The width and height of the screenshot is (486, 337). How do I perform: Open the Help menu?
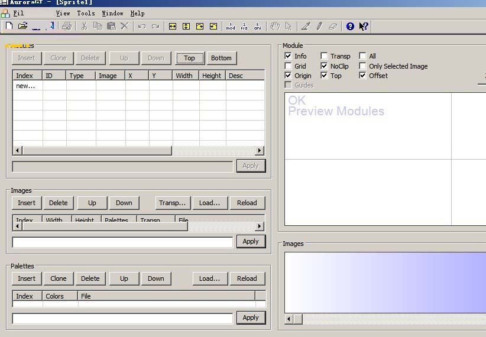coord(137,14)
